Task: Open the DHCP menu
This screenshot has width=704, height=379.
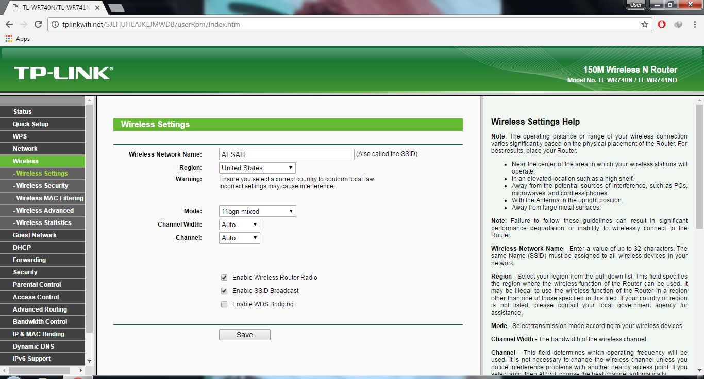Action: pyautogui.click(x=42, y=248)
